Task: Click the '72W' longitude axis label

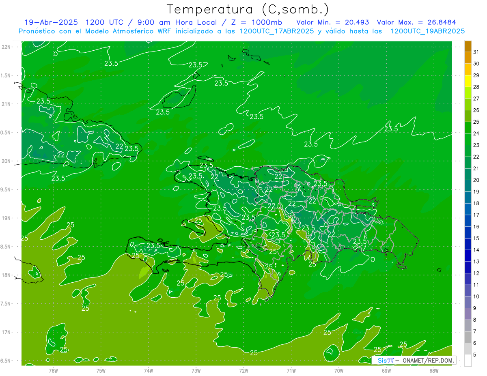Action: click(243, 370)
